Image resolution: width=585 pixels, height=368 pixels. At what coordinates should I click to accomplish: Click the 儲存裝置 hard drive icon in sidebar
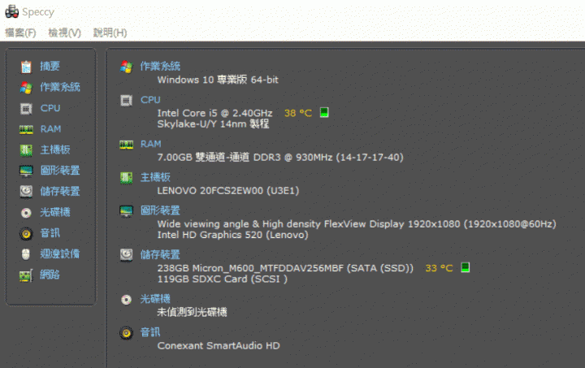(26, 192)
